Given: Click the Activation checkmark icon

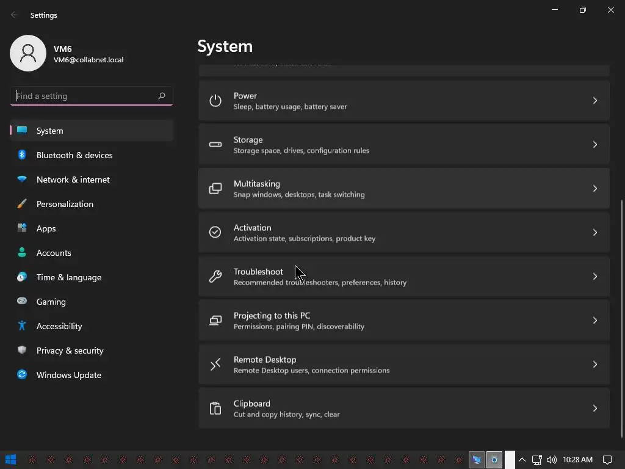Looking at the screenshot, I should pyautogui.click(x=215, y=233).
